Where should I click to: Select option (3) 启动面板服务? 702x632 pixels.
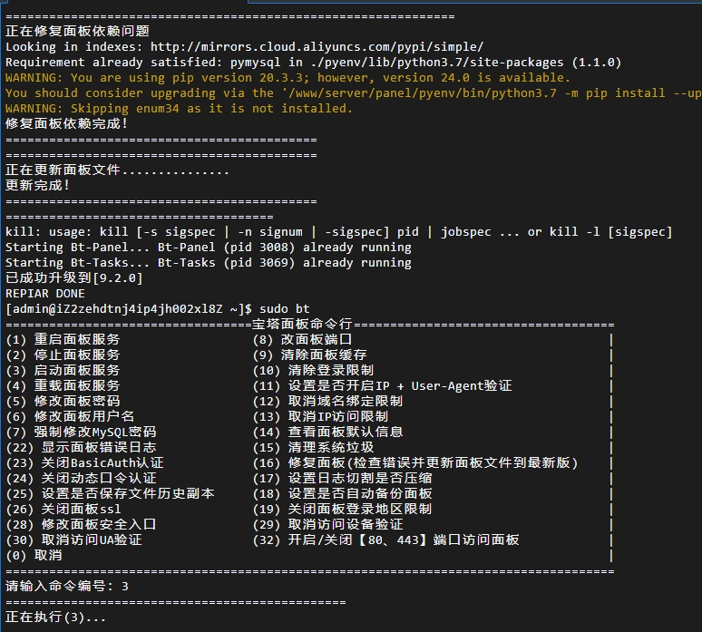pyautogui.click(x=63, y=370)
